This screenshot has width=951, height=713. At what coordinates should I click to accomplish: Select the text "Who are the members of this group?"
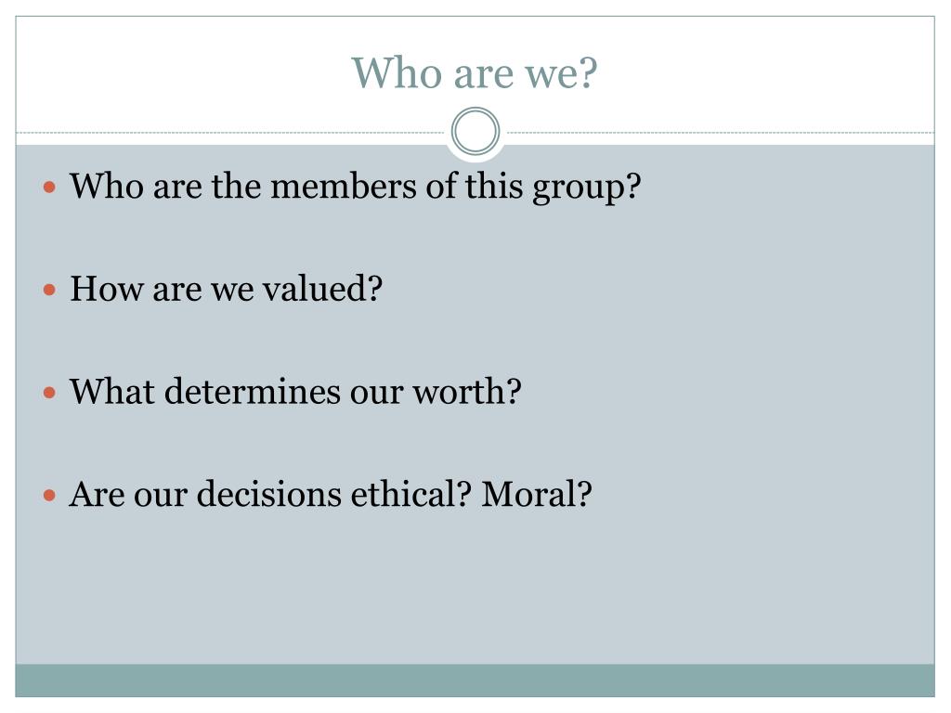pos(356,187)
